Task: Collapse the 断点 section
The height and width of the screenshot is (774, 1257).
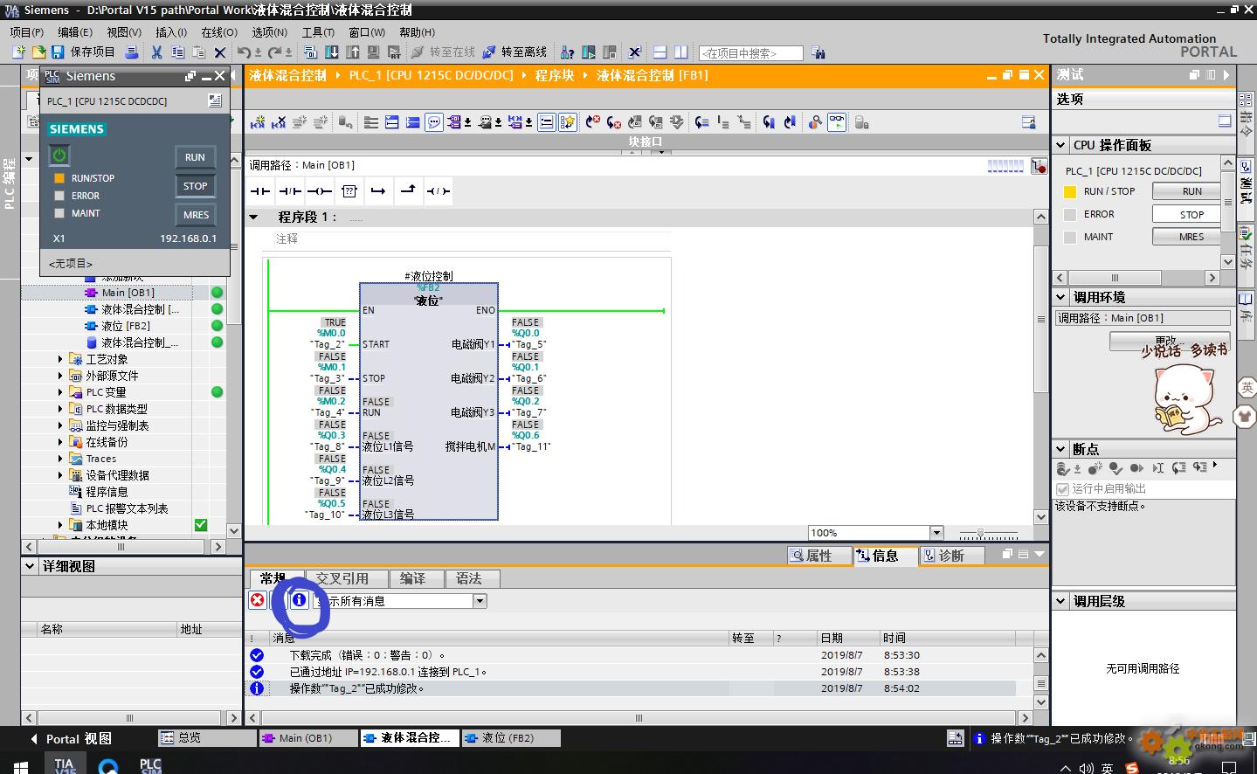Action: (1060, 449)
